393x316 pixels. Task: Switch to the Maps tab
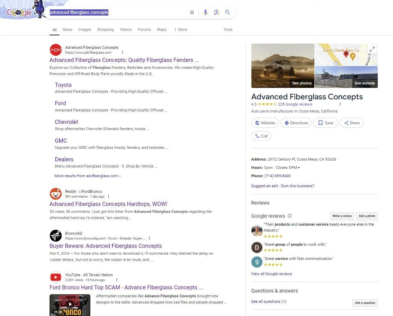pyautogui.click(x=162, y=29)
